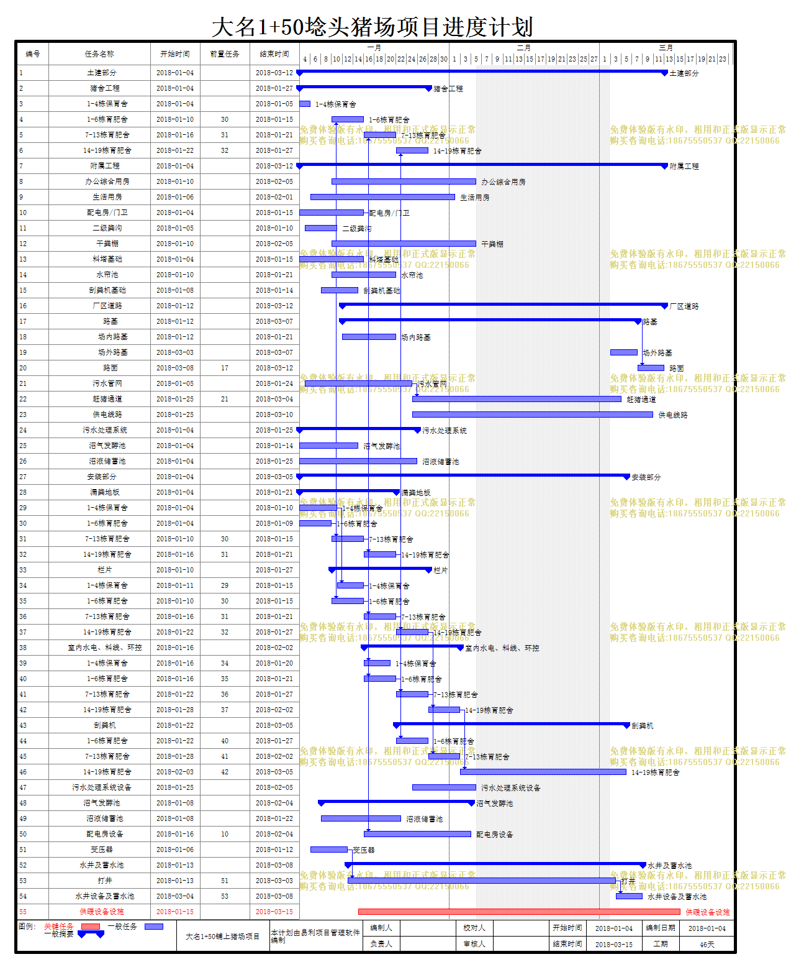Viewport: 786px width, 967px height.
Task: Select the red 供暖设备设施 task name cell in row 55
Action: (99, 912)
